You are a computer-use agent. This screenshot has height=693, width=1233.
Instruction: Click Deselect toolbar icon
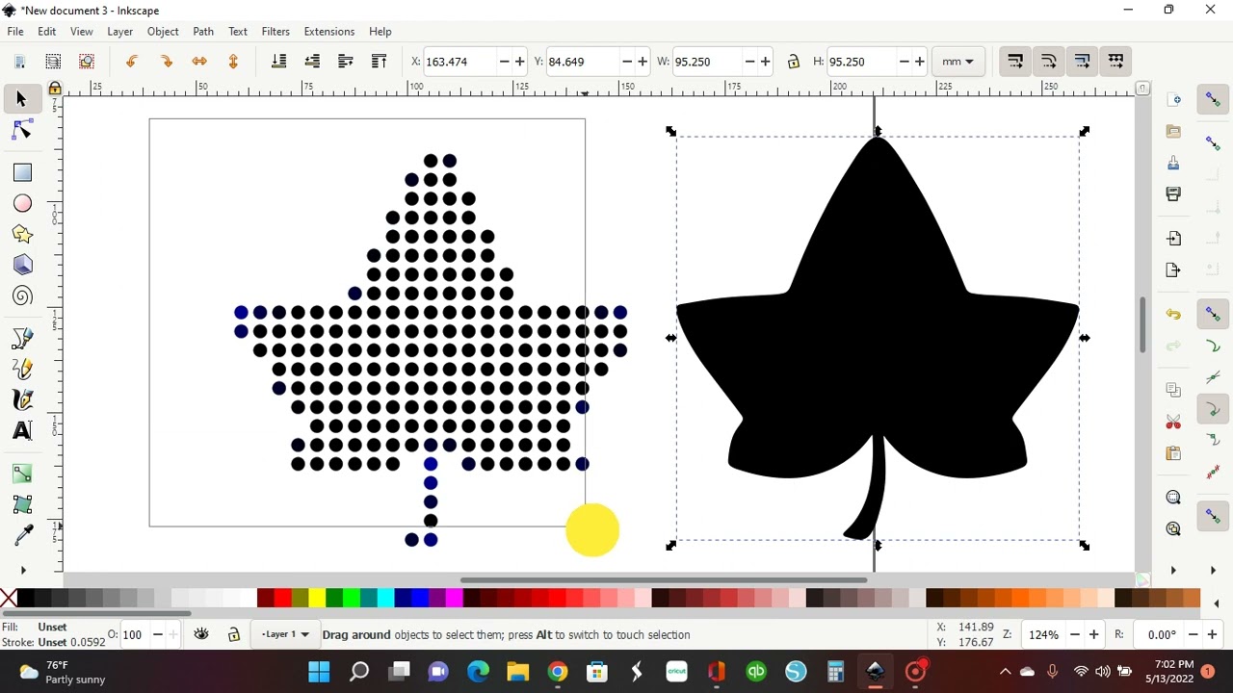[86, 62]
